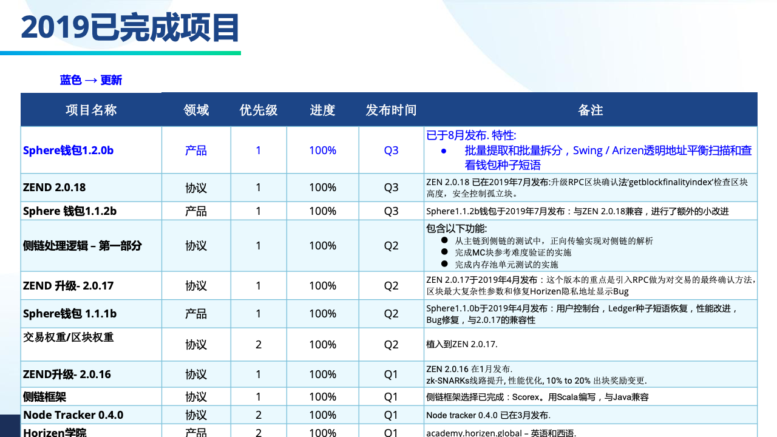Viewport: 777px width, 437px height.
Task: Click the 优先级 column header
Action: click(x=259, y=110)
